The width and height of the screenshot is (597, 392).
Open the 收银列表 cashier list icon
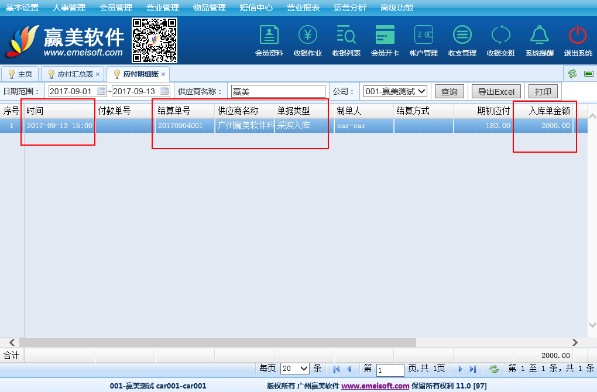(346, 36)
